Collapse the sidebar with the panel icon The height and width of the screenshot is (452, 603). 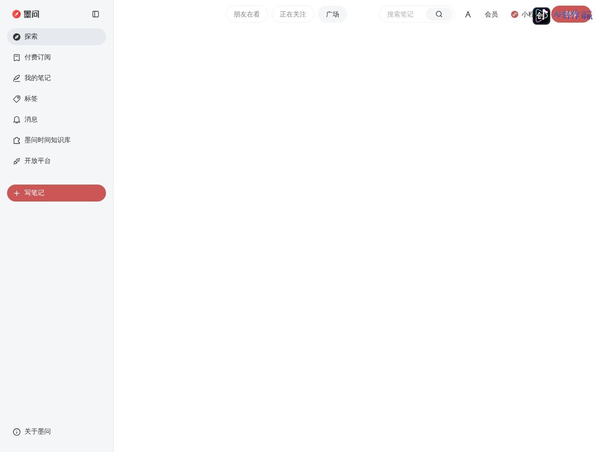(96, 14)
